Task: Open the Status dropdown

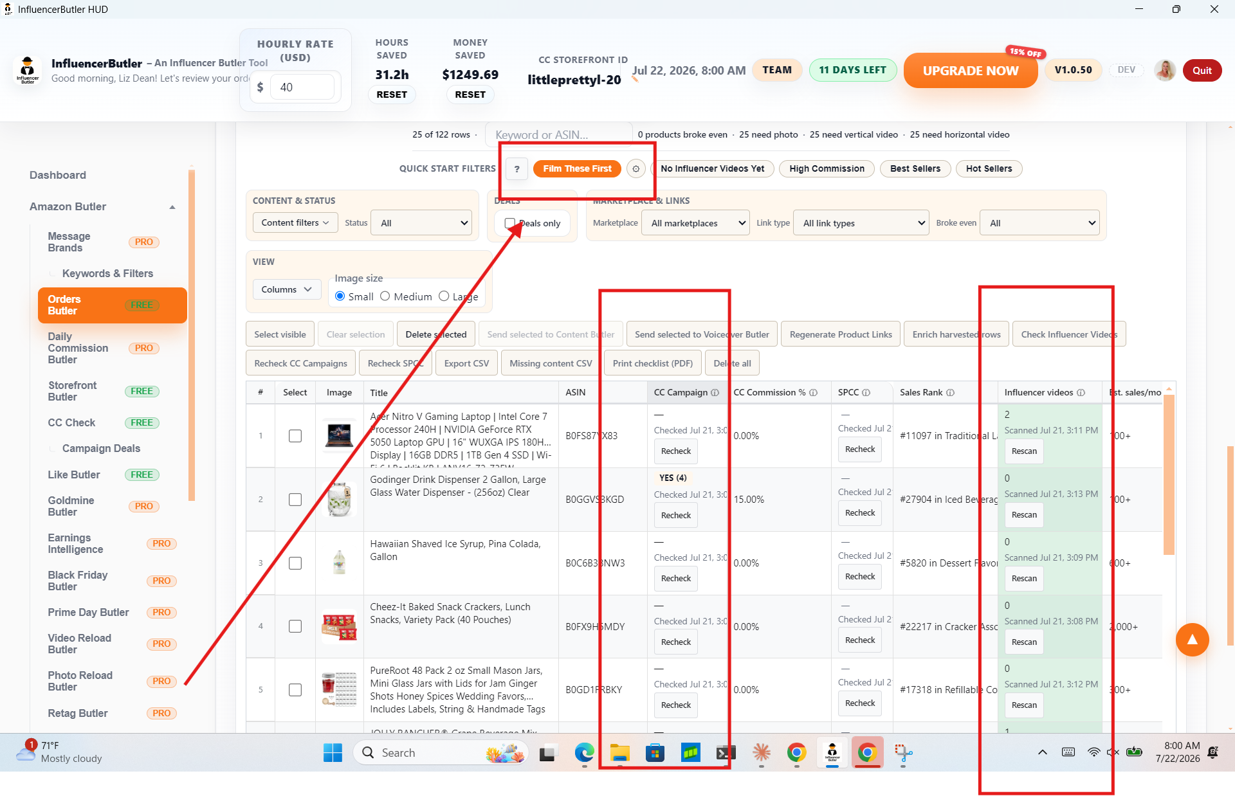Action: click(422, 223)
